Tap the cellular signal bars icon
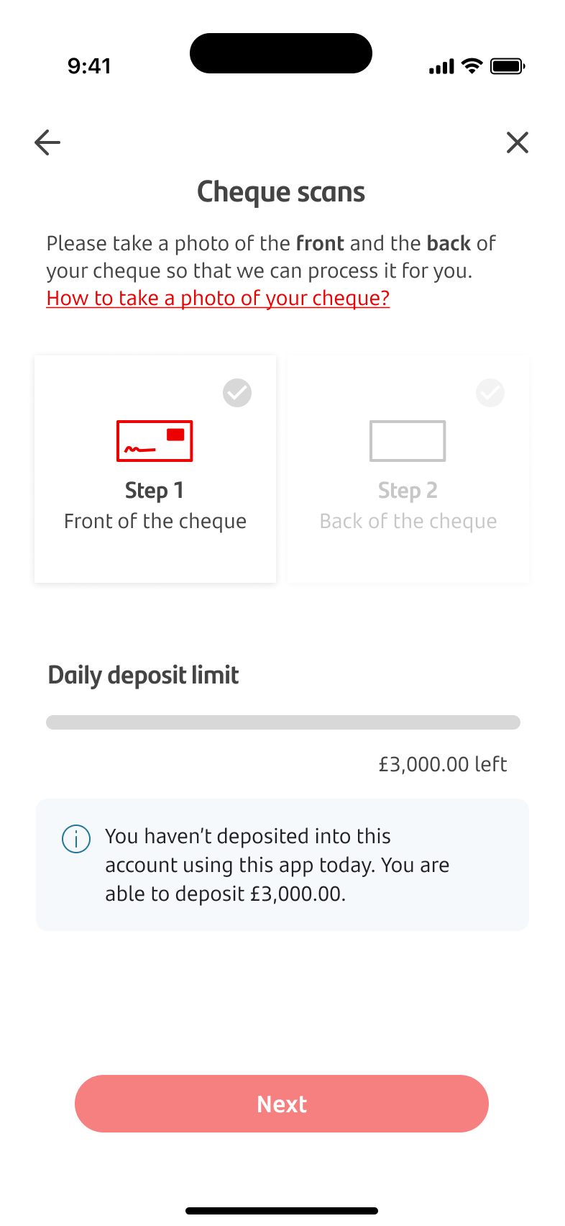Screen dimensions: 565x1226 pyautogui.click(x=441, y=65)
